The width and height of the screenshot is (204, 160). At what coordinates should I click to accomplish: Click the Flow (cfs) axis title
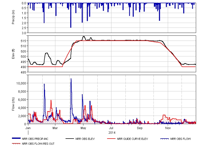[13, 104]
